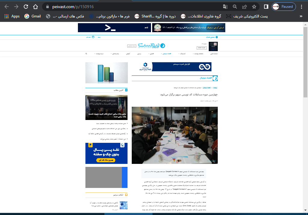Click the zoom magnifier icon in address bar
The width and height of the screenshot is (308, 215).
tap(235, 7)
